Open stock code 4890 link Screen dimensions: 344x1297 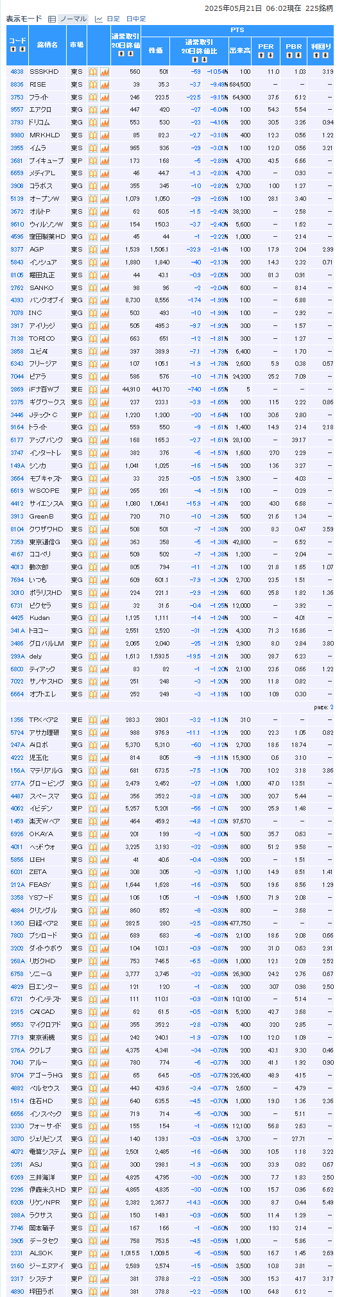click(17, 1291)
